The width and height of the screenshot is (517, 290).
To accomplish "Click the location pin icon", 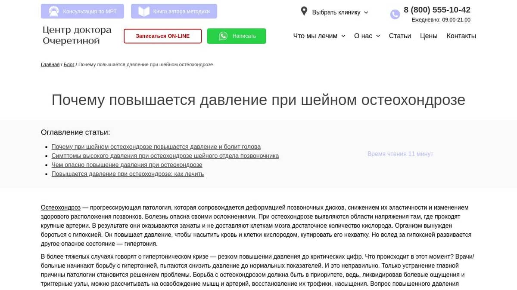I will pyautogui.click(x=304, y=12).
